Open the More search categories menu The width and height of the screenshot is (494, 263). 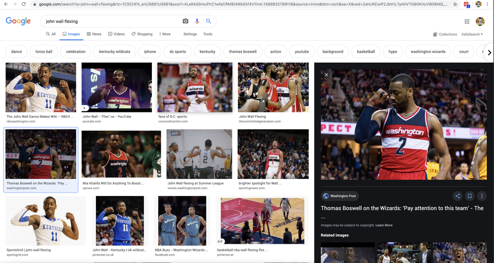click(165, 34)
